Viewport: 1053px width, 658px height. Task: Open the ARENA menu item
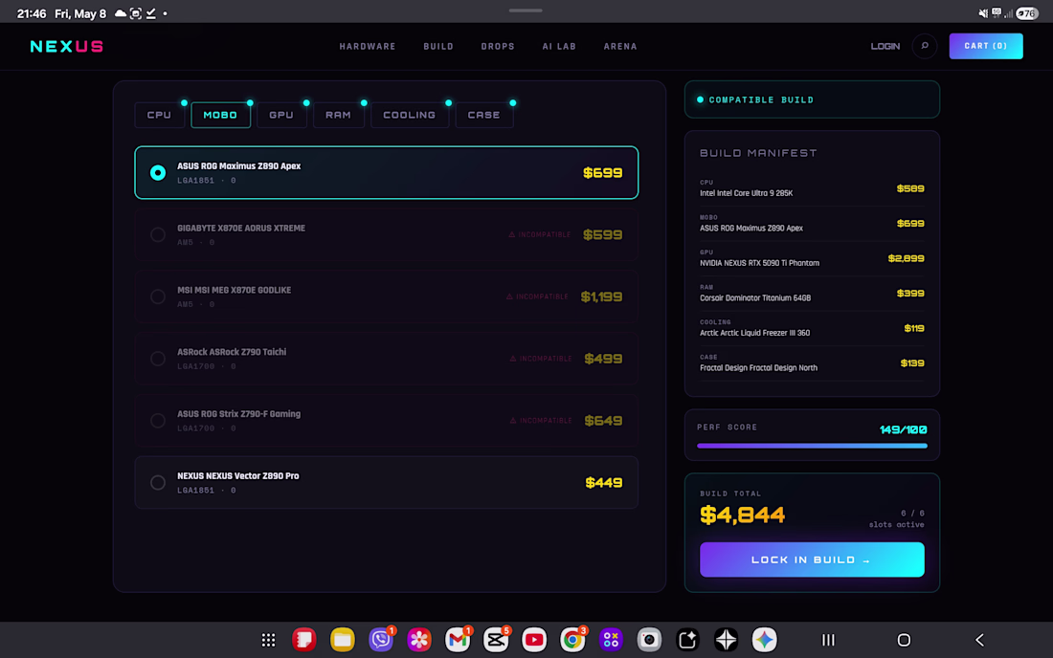point(620,46)
